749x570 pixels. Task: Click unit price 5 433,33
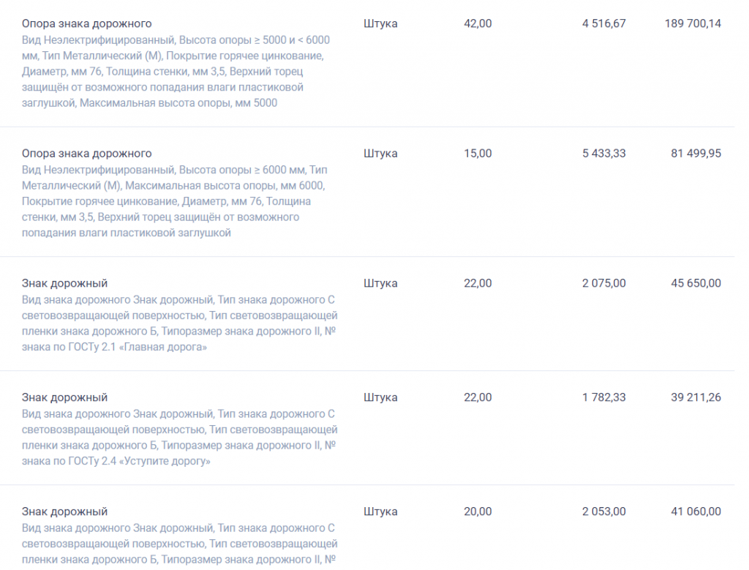[603, 154]
